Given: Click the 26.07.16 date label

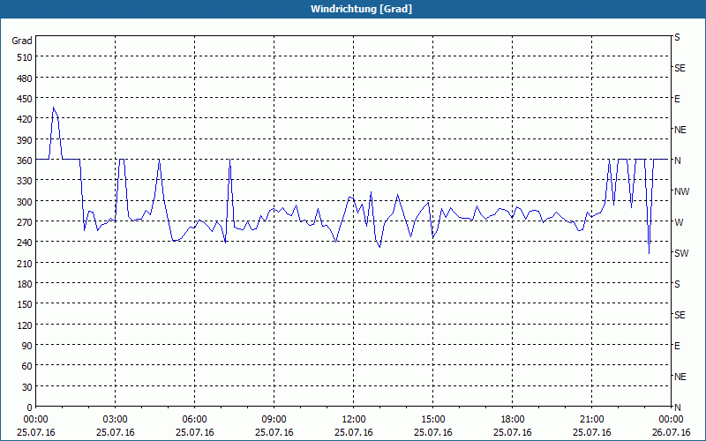Looking at the screenshot, I should pos(671,432).
